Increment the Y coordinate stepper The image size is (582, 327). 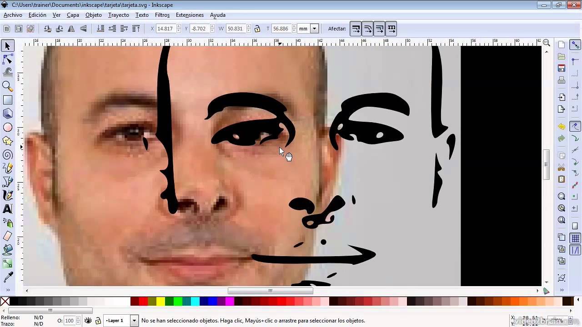pyautogui.click(x=212, y=26)
